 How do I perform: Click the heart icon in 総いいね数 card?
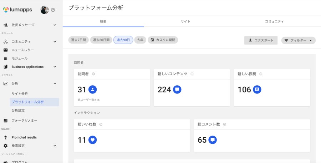(x=92, y=140)
